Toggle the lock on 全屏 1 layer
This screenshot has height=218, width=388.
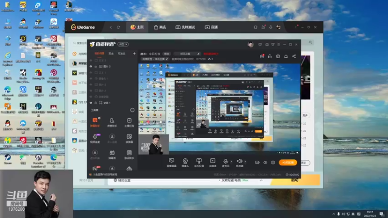(96, 103)
